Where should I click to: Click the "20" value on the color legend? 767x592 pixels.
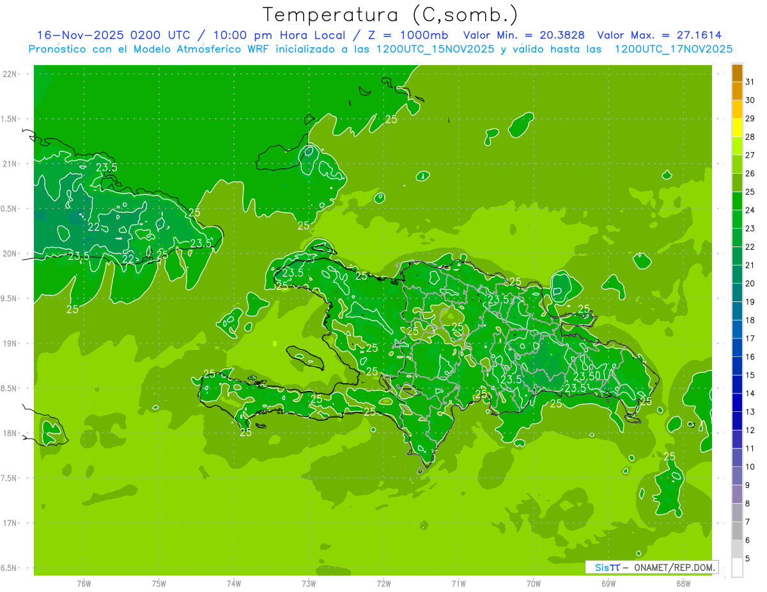750,283
